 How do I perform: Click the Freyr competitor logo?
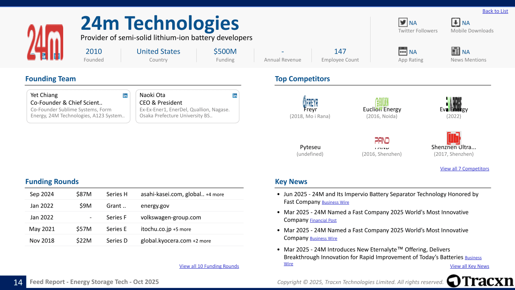[310, 101]
